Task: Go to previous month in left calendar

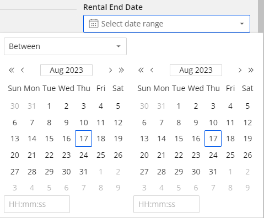Action: (23, 70)
